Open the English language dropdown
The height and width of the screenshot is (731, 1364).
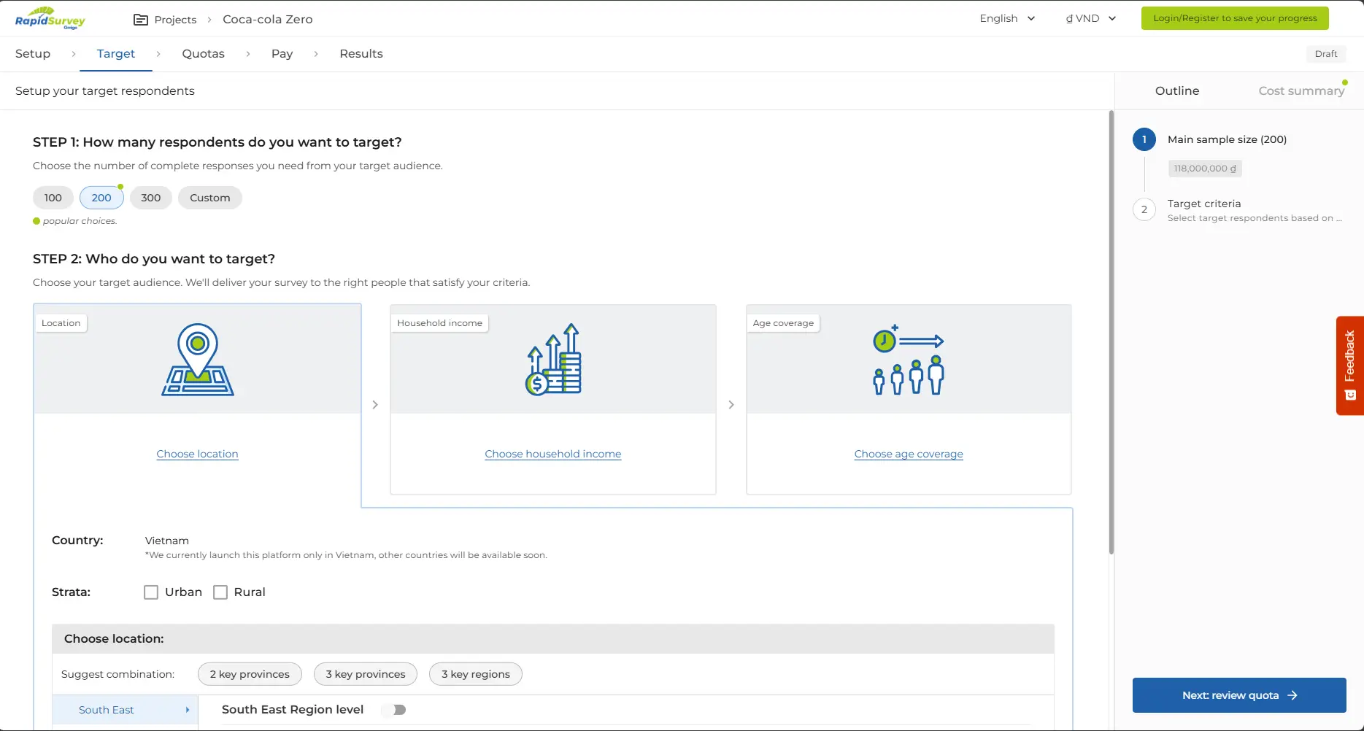[1007, 19]
